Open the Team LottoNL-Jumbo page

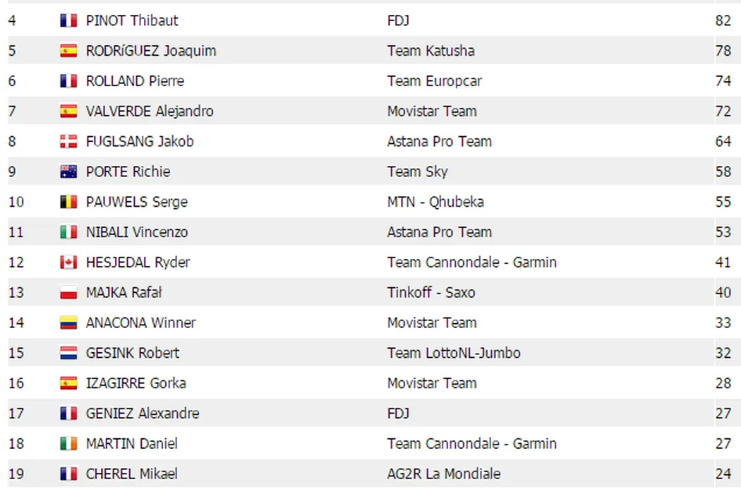tap(454, 354)
